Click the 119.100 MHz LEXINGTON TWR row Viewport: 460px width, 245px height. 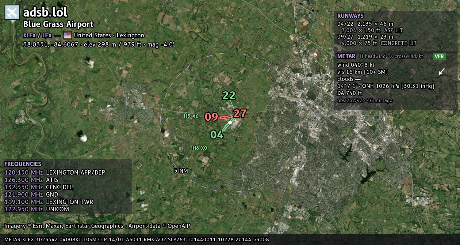pyautogui.click(x=49, y=202)
